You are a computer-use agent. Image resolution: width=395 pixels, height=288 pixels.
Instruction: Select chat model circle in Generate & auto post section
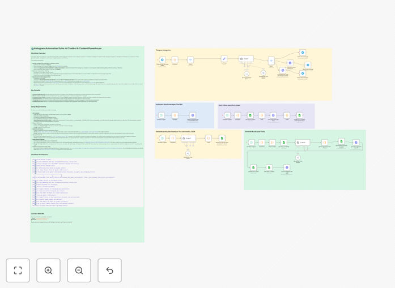click(x=298, y=157)
